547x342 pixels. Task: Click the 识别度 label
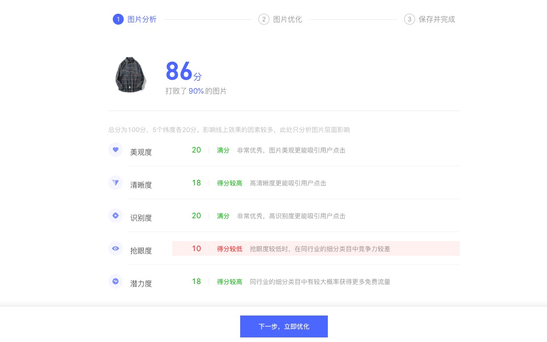141,218
